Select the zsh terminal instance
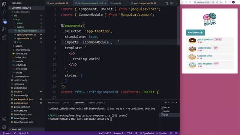240x135 pixels. tap(169, 115)
